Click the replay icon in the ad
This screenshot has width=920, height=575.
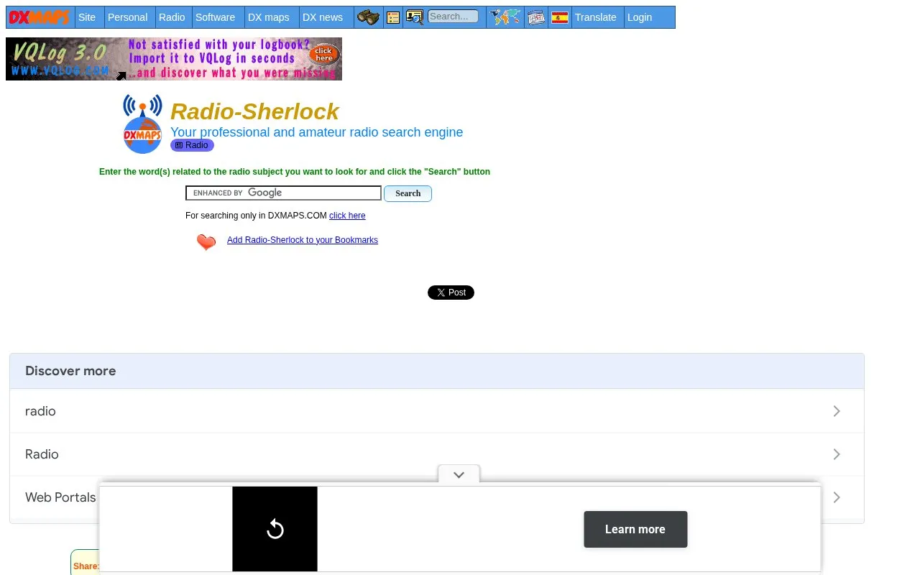(275, 529)
